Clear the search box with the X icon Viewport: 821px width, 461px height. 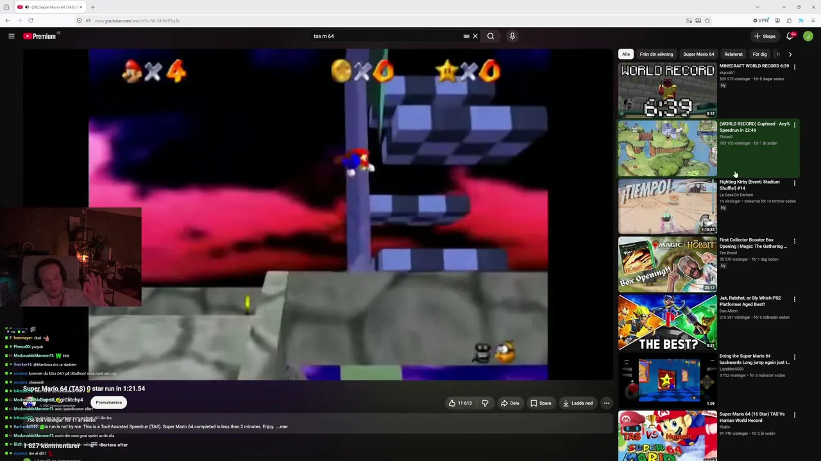[x=475, y=36]
